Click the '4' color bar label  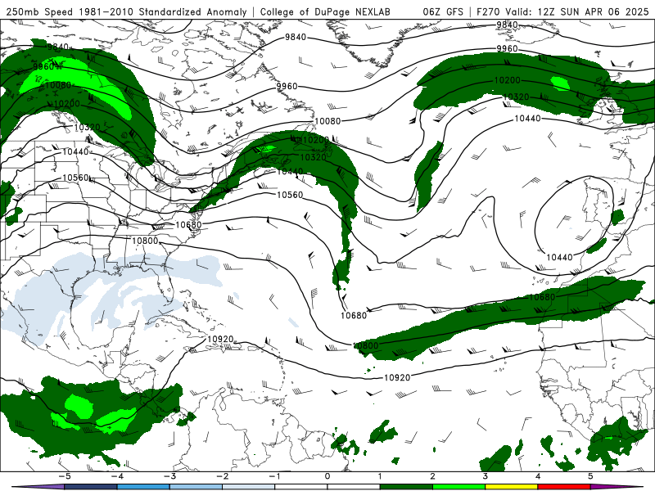click(538, 476)
